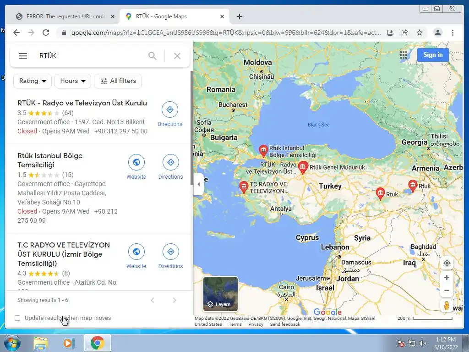This screenshot has height=352, width=469.
Task: Open Chrome three-dot menu
Action: [x=453, y=33]
